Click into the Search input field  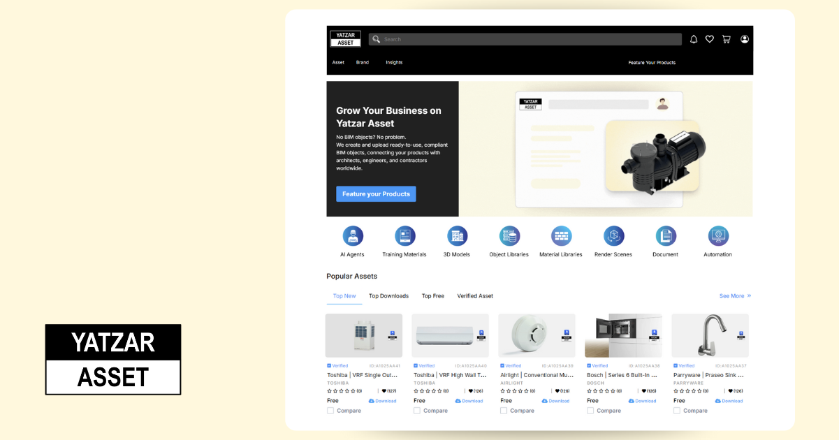(525, 39)
